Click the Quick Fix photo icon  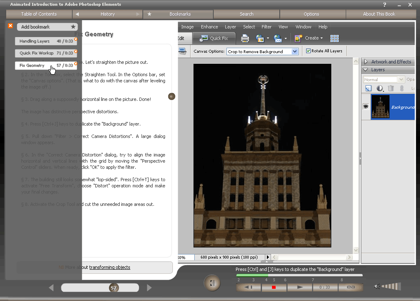pos(204,38)
